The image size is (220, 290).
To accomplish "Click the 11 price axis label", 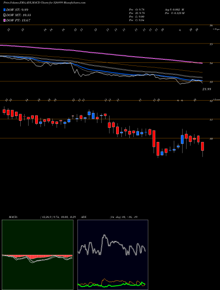I will [211, 120].
